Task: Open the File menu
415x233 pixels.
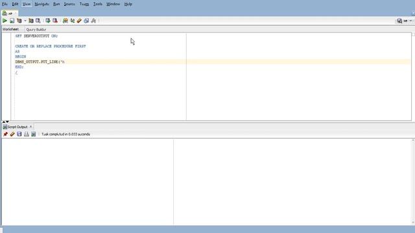Action: (x=5, y=4)
